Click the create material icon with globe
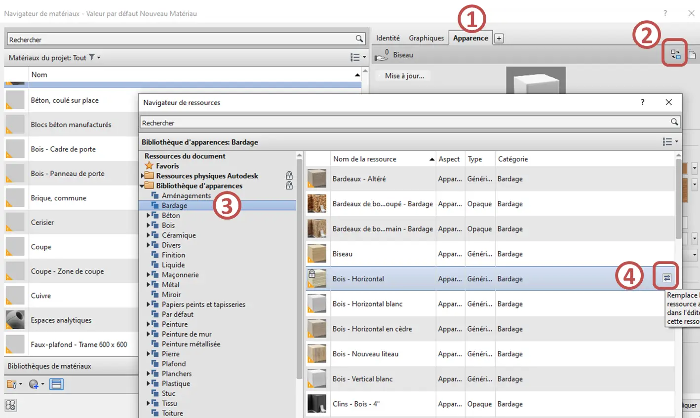Image resolution: width=700 pixels, height=418 pixels. coord(36,384)
